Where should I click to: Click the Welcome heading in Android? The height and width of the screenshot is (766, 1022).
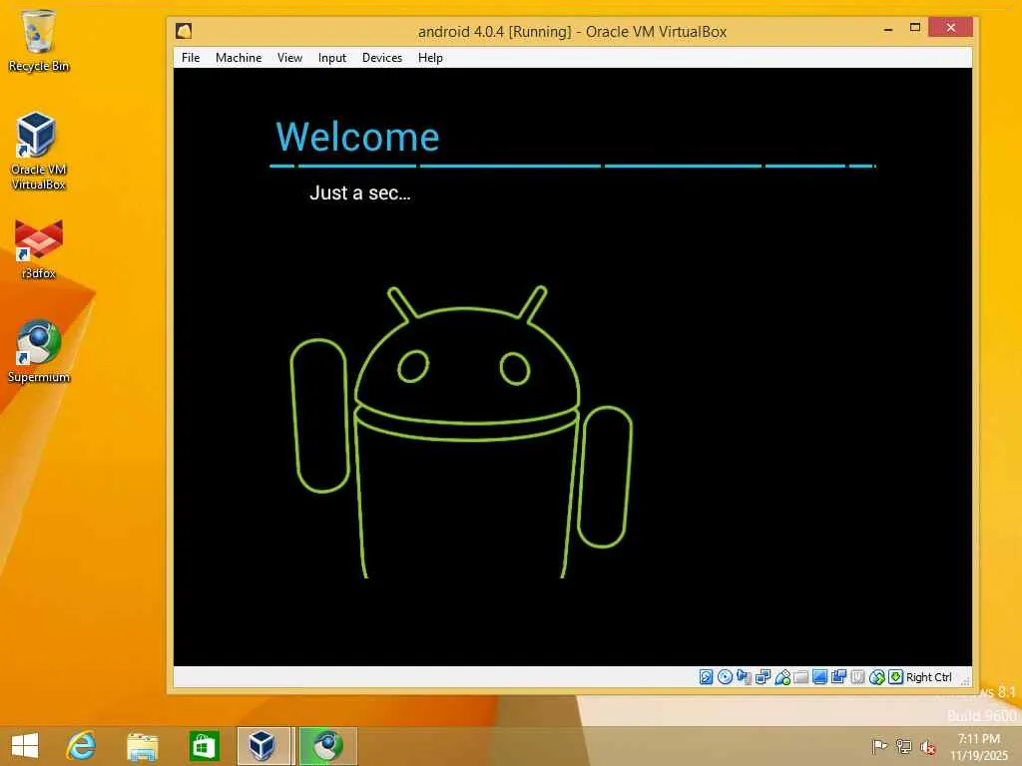357,137
